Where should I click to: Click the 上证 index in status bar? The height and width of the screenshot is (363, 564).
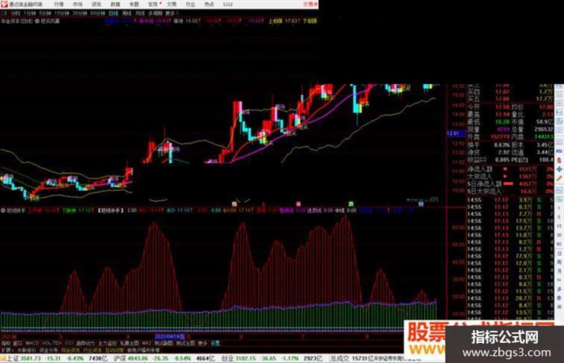pos(13,358)
